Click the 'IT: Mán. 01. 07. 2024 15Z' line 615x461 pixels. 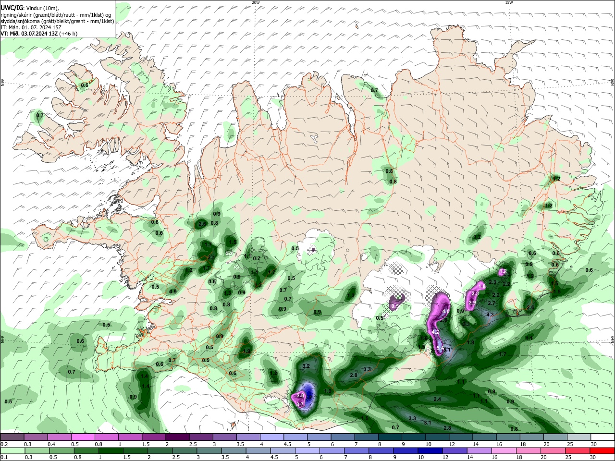tap(31, 27)
